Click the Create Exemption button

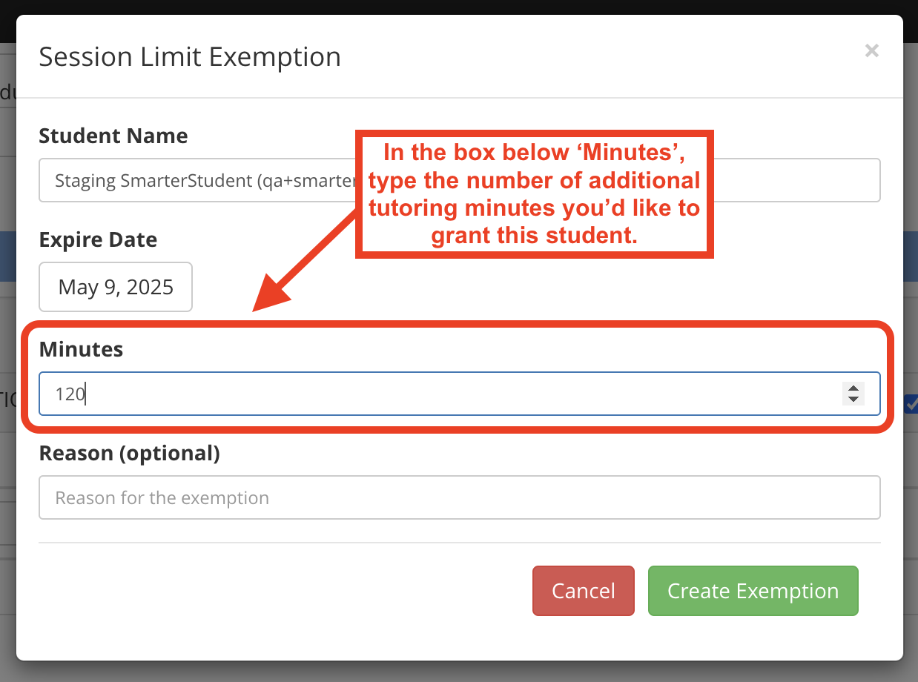(x=753, y=591)
